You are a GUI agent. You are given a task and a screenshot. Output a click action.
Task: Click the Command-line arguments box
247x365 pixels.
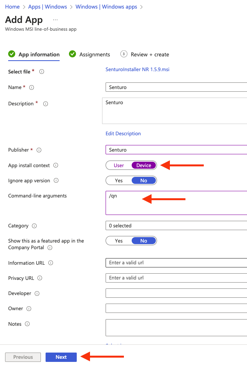(176, 203)
